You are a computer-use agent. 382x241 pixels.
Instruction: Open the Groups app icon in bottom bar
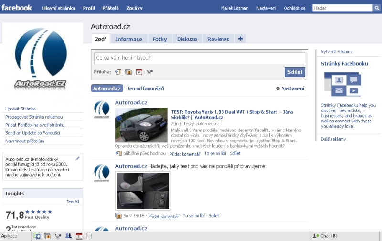tap(68, 236)
